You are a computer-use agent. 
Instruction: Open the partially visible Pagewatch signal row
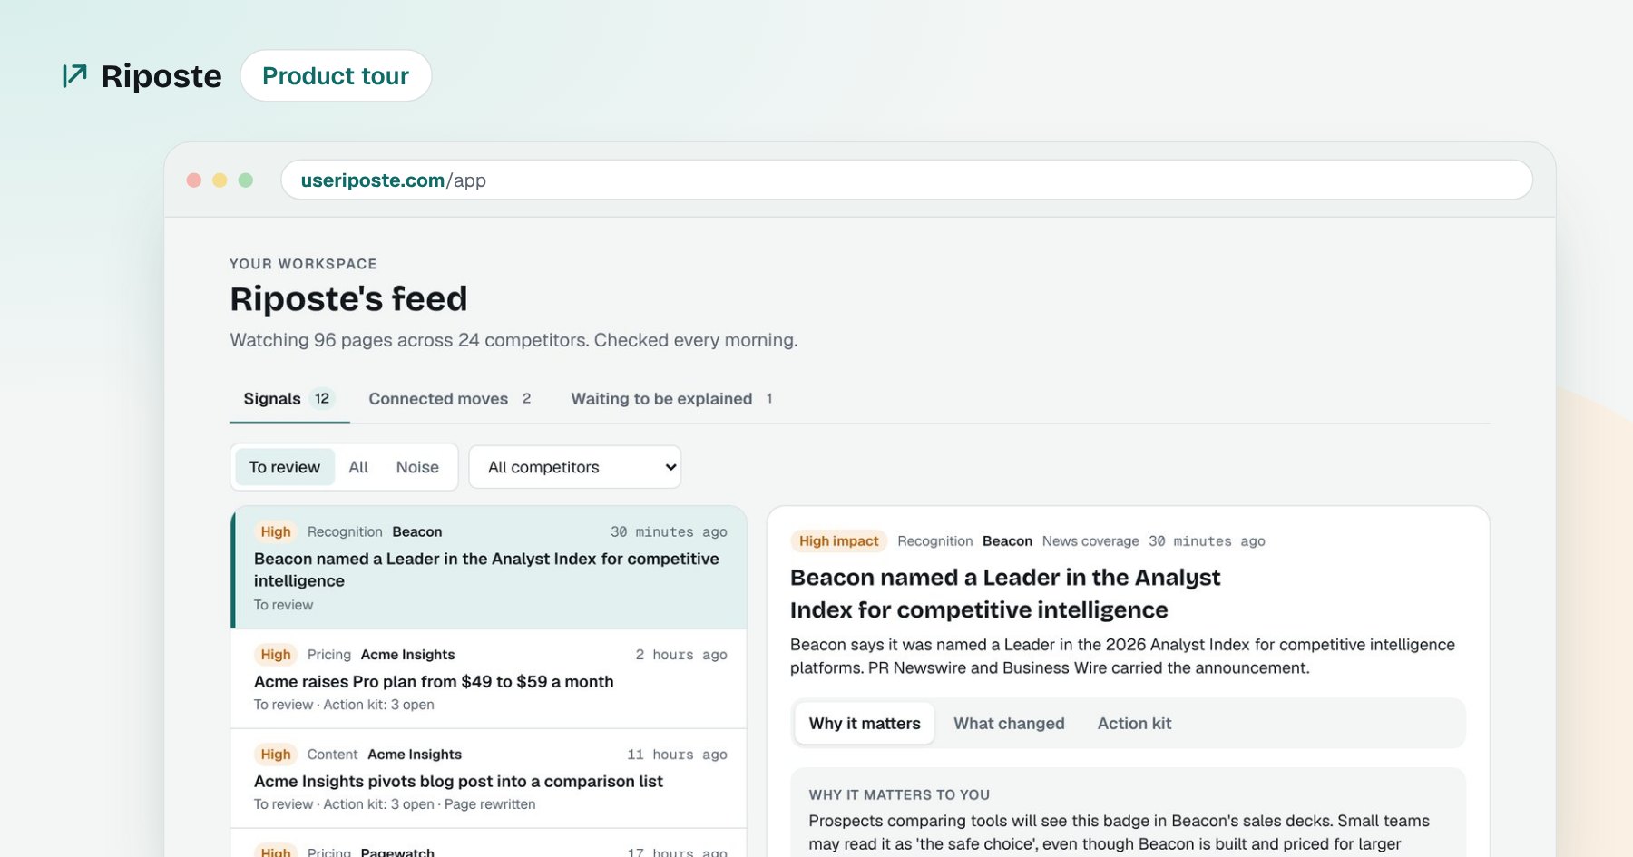point(489,844)
